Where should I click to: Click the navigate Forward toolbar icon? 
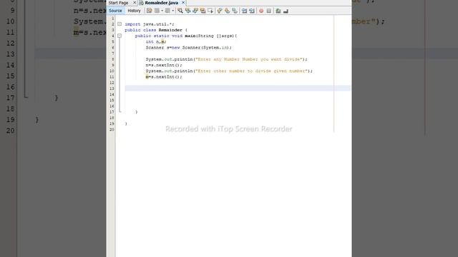(x=167, y=11)
